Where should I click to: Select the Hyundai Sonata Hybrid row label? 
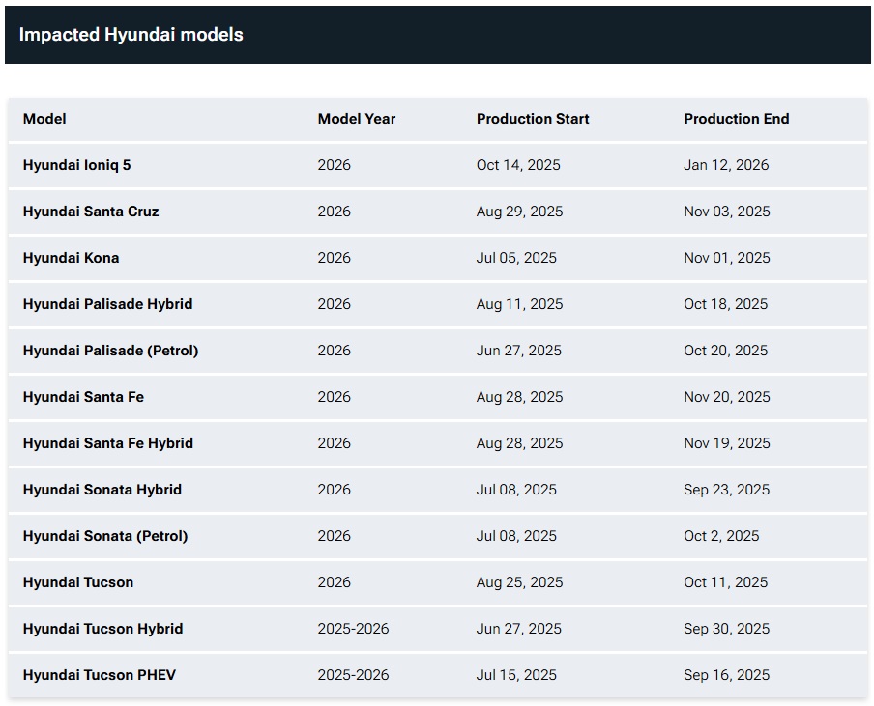point(102,490)
